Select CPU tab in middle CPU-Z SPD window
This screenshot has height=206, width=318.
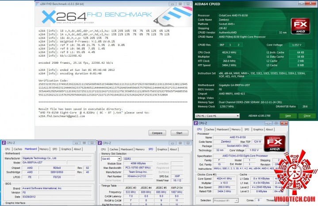coord(103,149)
